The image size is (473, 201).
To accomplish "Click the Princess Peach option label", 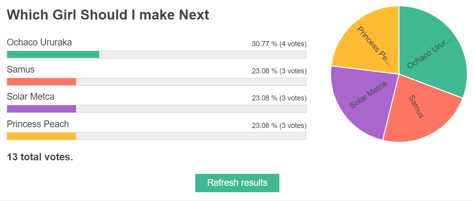I will 38,124.
